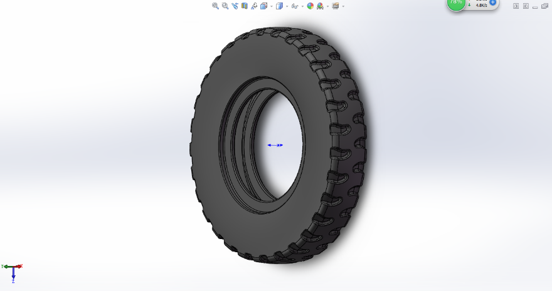Restore down the document window
Viewport: 552px width, 291px height.
pos(544,6)
